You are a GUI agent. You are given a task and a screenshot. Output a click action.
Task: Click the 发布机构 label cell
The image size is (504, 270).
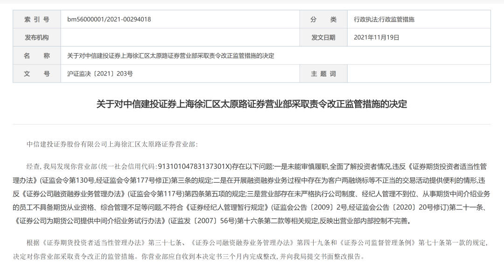36,37
